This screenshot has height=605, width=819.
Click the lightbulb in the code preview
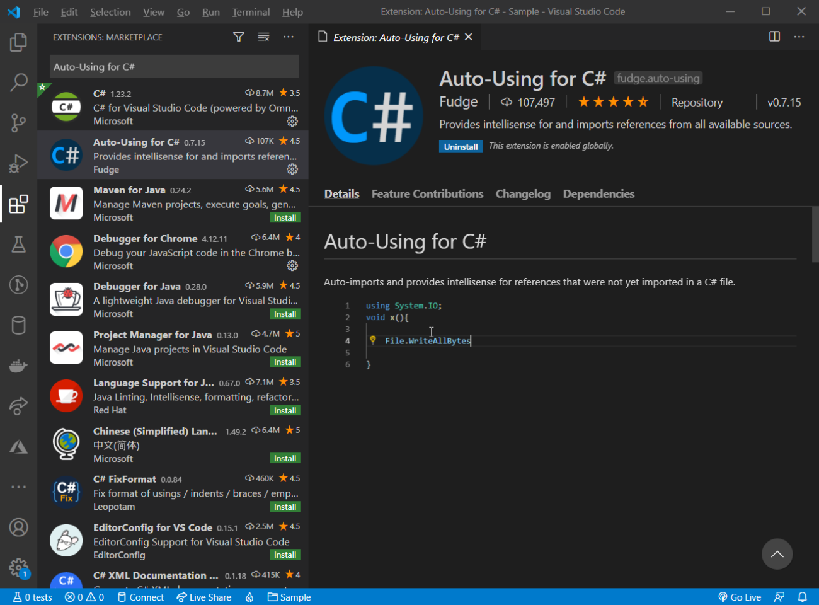coord(373,340)
